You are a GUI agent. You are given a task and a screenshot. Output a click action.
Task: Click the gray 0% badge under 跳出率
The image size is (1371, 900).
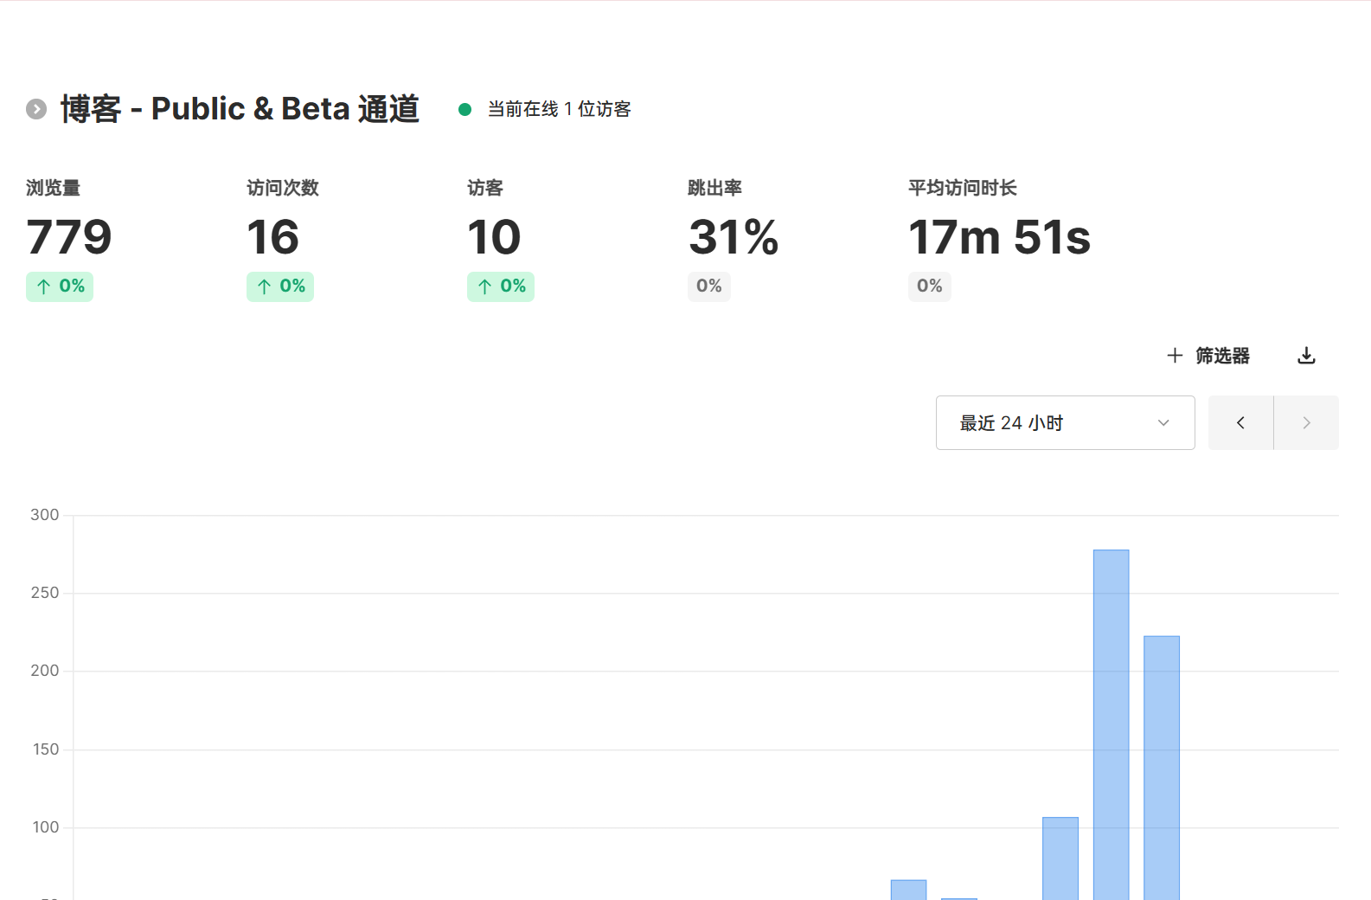708,286
